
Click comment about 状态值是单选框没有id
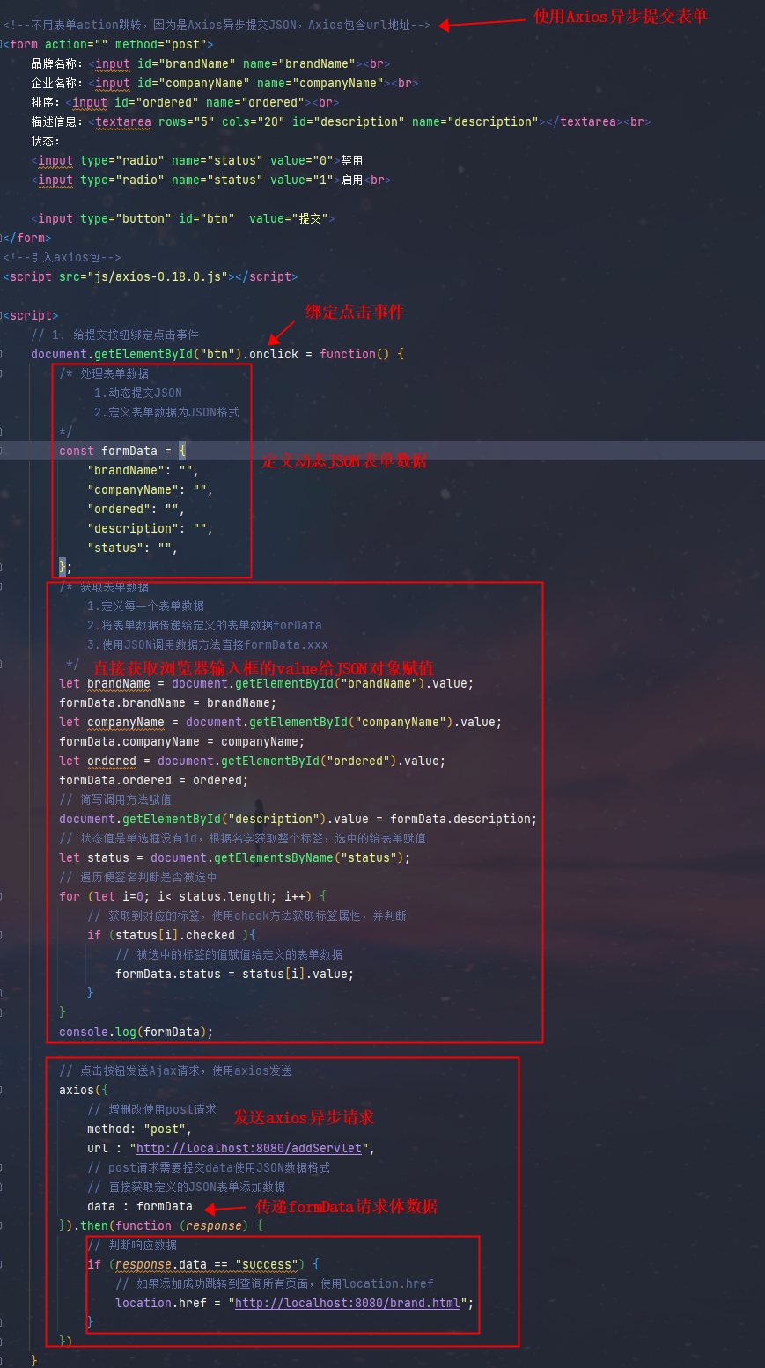[242, 838]
